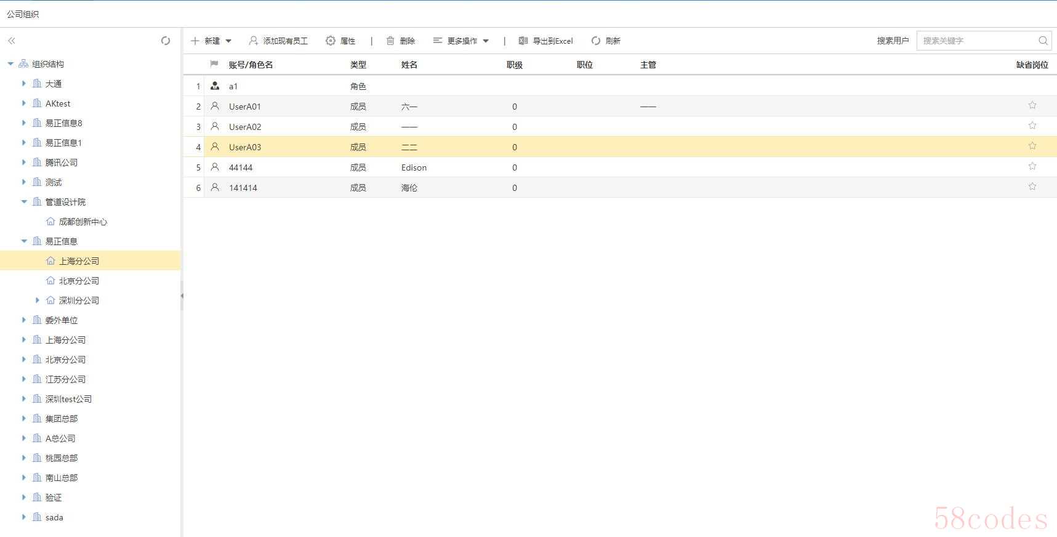
Task: Toggle default post star for 141414
Action: coord(1032,187)
